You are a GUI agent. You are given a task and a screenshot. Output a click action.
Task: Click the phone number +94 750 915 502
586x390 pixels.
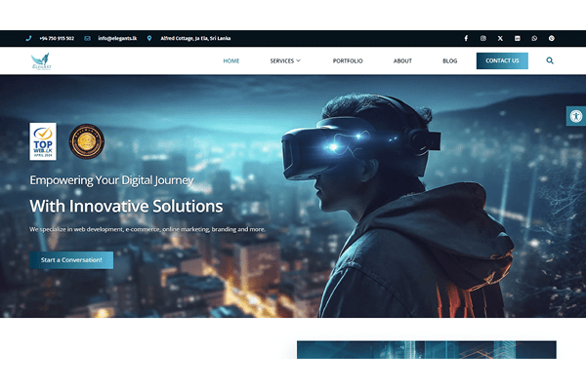pos(56,38)
